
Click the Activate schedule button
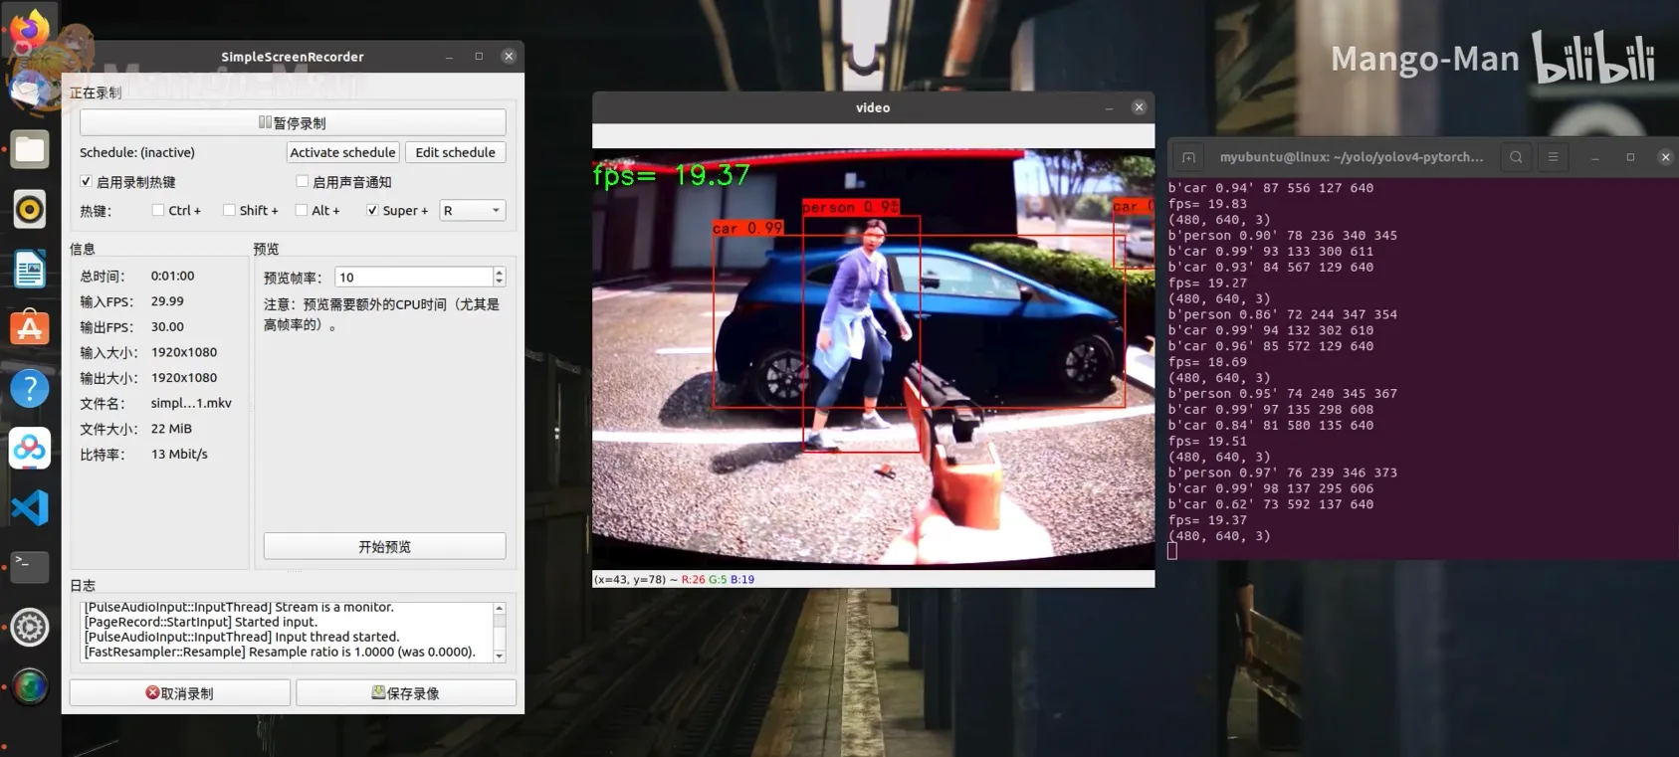(342, 152)
